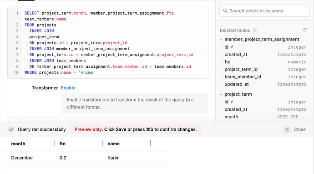Click the member_project_term_assignment table name
Image resolution: width=314 pixels, height=174 pixels.
262,39
